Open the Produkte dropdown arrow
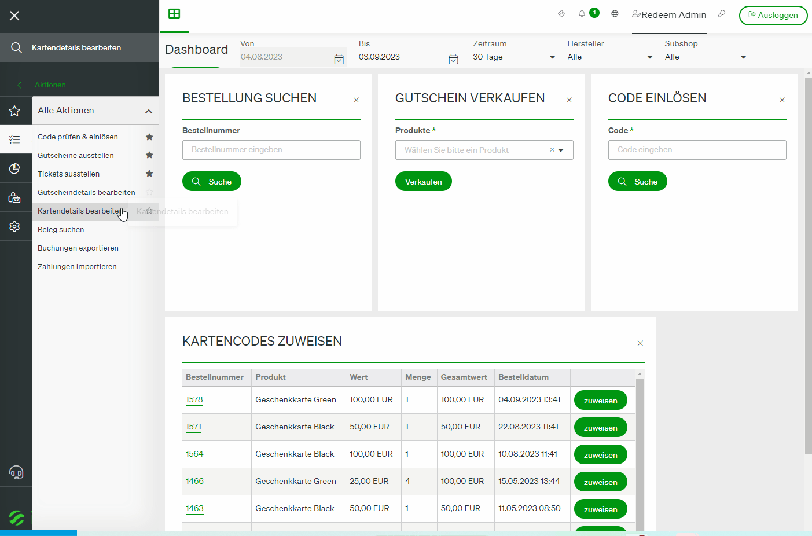The width and height of the screenshot is (812, 536). [561, 150]
